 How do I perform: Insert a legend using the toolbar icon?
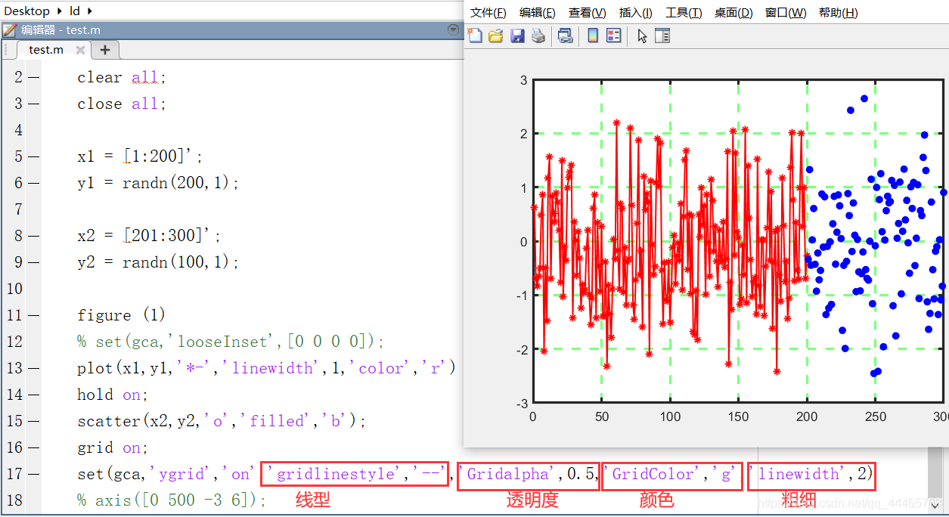pyautogui.click(x=614, y=36)
